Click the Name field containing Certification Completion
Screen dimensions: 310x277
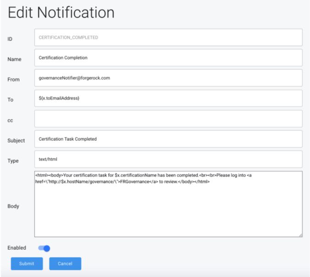[x=168, y=58]
